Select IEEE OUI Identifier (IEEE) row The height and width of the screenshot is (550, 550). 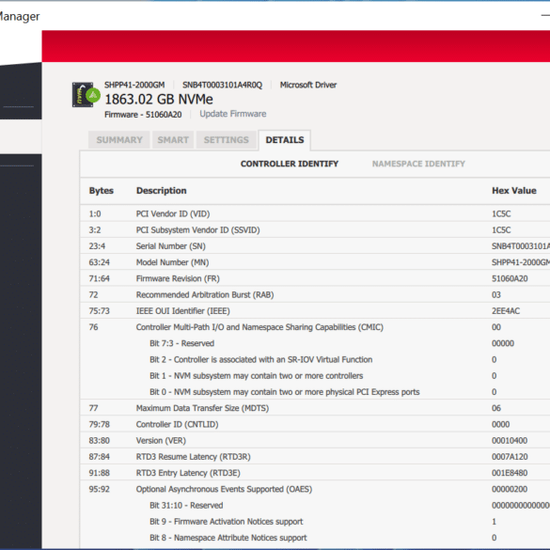(x=315, y=310)
